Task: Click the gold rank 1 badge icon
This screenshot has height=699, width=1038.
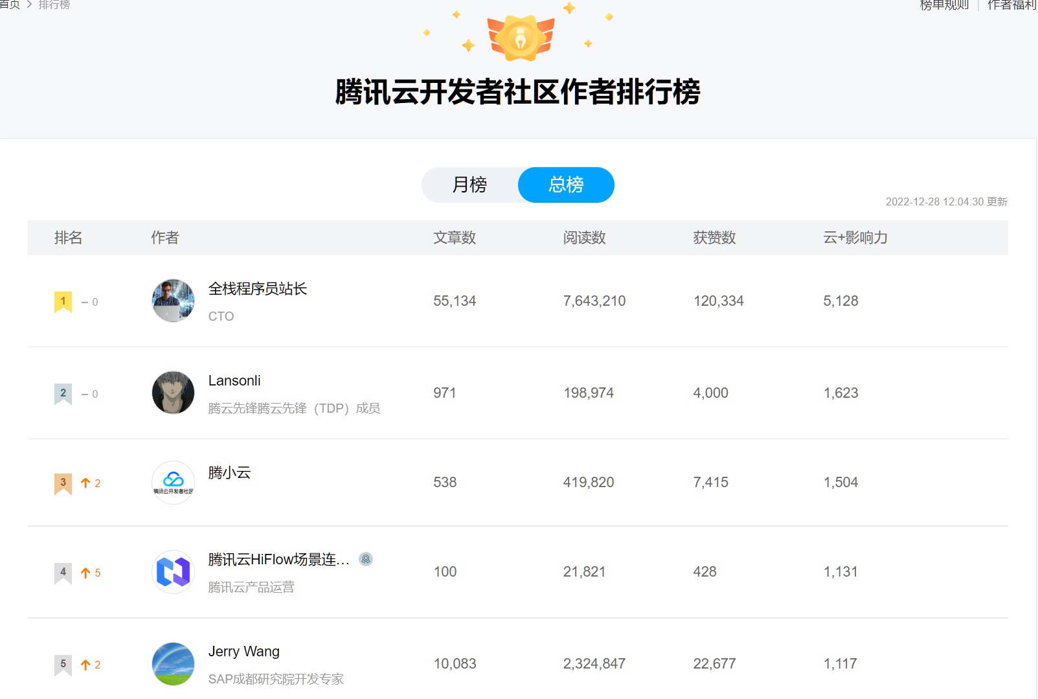Action: tap(63, 302)
